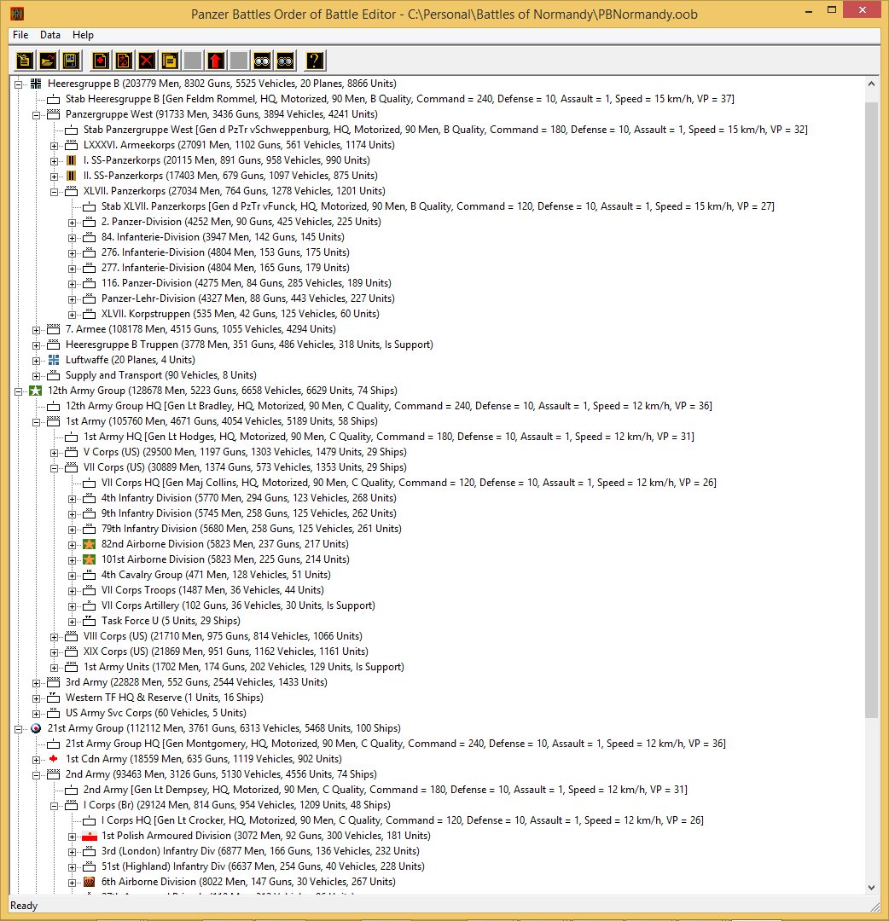Viewport: 889px width, 921px height.
Task: Expand the 2. Panzer-Division node
Action: tap(72, 222)
